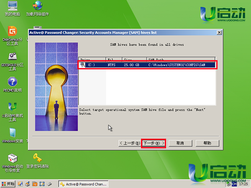
Task: Click the Drive column header
Action: pyautogui.click(x=92, y=58)
